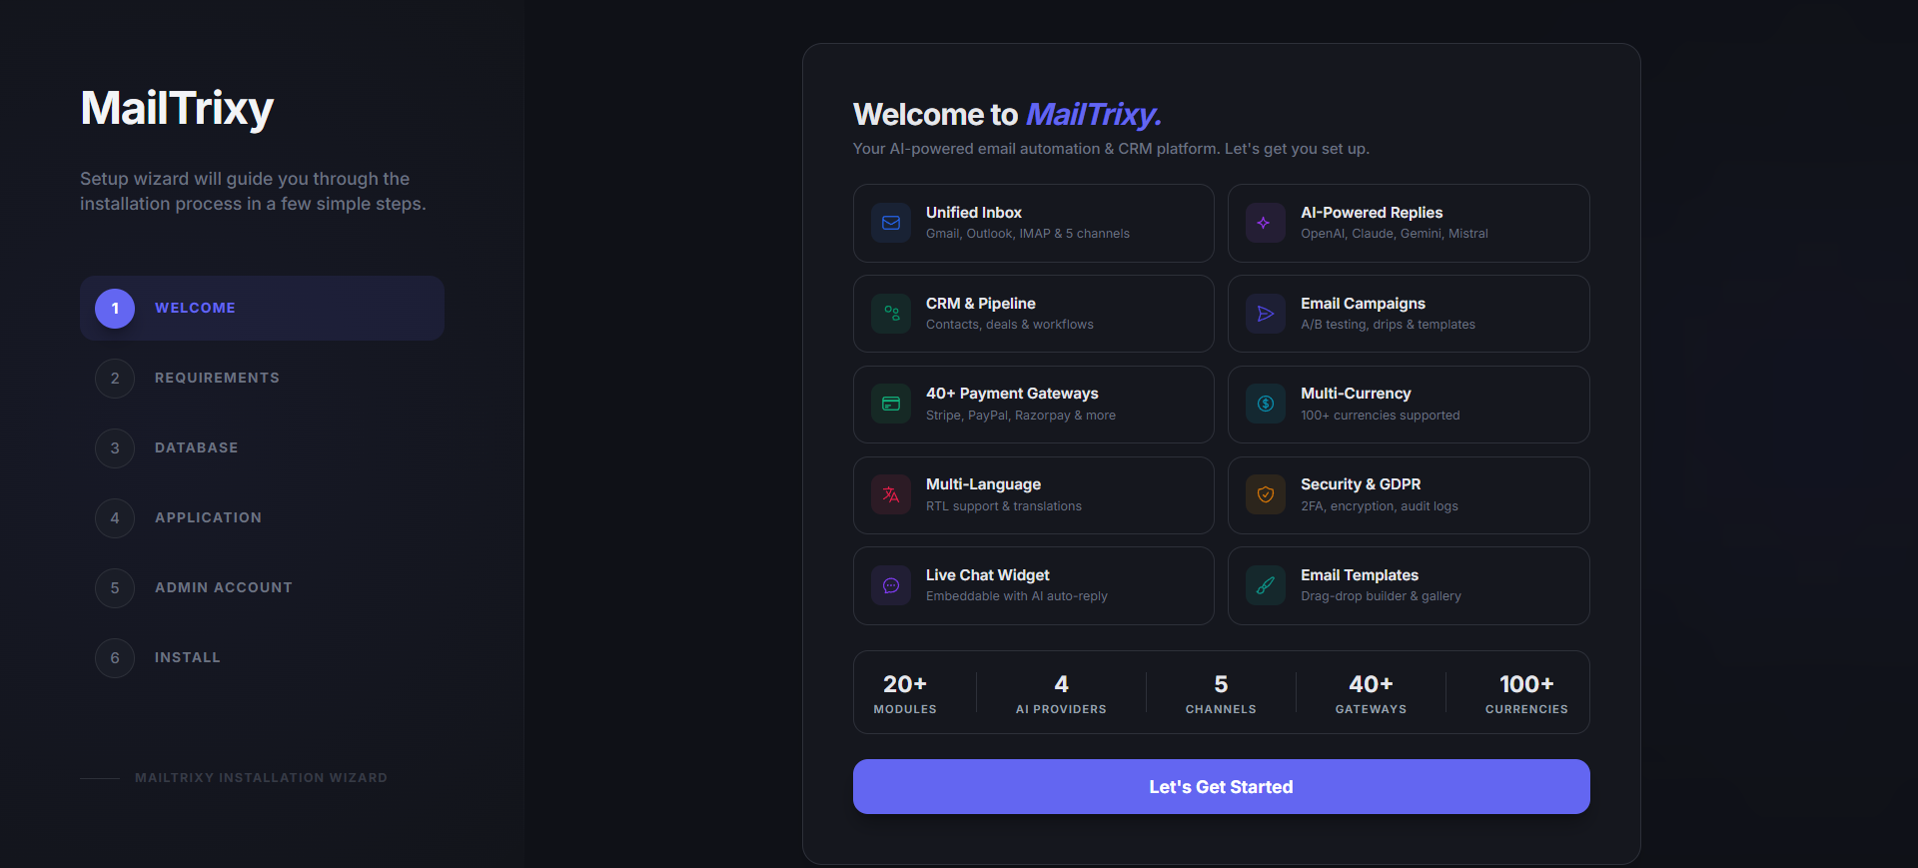Click 'Drag-drop builder & gallery' text
This screenshot has height=868, width=1918.
pos(1381,596)
